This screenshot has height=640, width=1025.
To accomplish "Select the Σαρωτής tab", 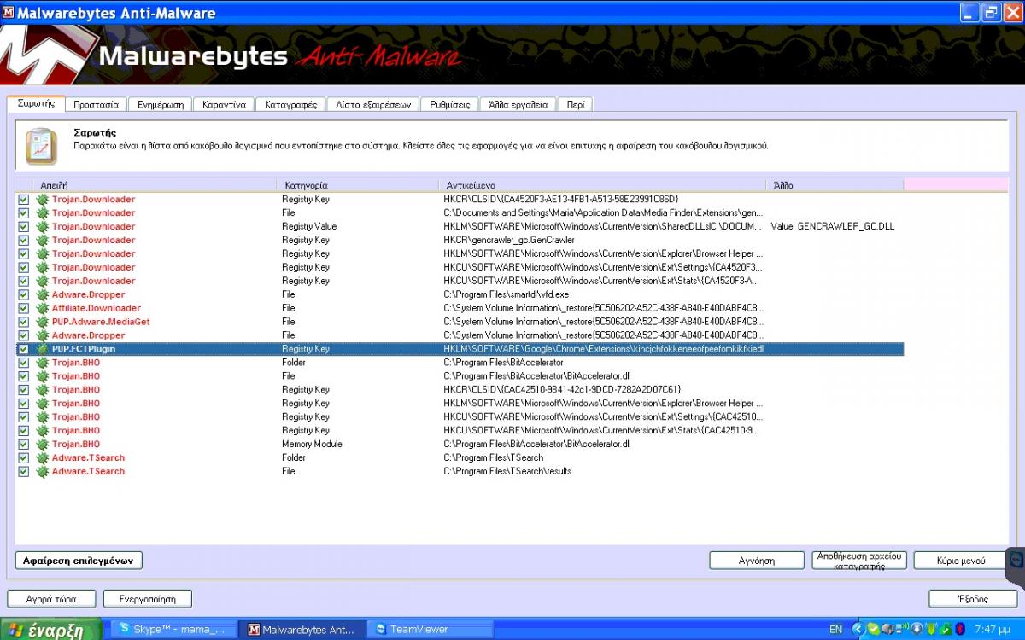I will coord(36,103).
